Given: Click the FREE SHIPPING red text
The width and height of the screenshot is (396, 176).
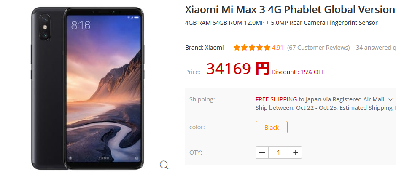Looking at the screenshot, I should [276, 99].
